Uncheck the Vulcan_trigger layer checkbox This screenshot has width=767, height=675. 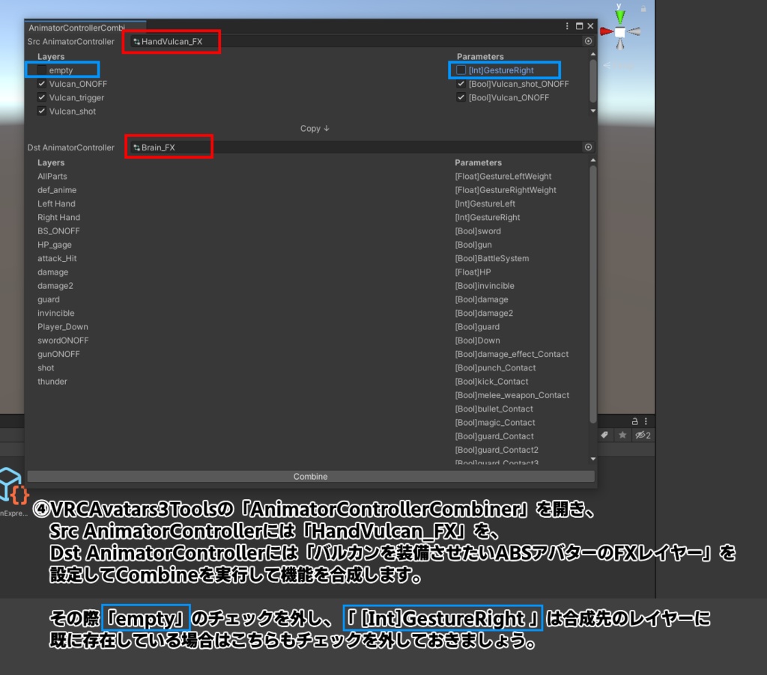coord(42,98)
